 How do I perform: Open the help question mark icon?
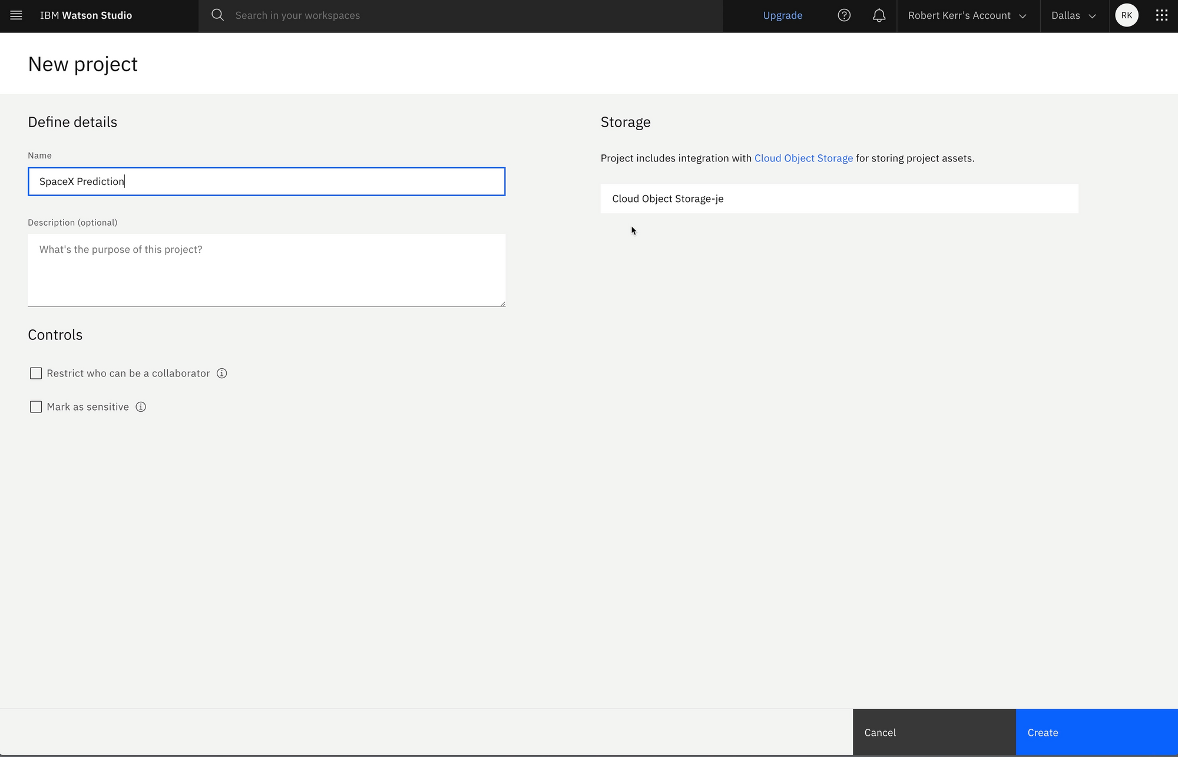843,15
